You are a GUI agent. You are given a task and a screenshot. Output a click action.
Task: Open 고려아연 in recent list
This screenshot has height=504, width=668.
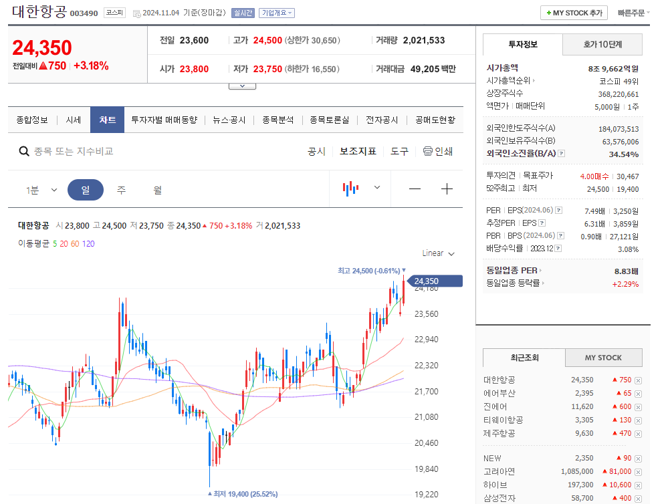click(499, 472)
